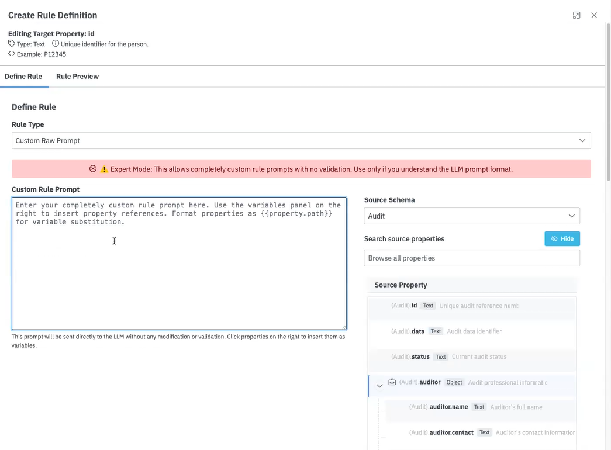Image resolution: width=611 pixels, height=450 pixels.
Task: Click the briefcase icon beside auditor property
Action: (392, 382)
